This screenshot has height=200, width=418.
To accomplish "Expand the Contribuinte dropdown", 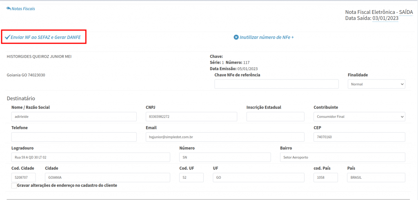I will click(x=359, y=117).
